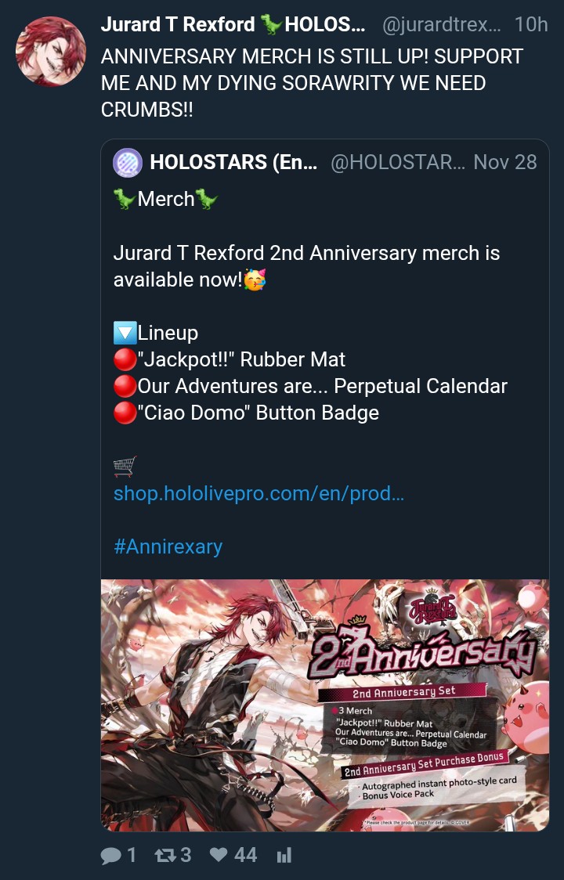This screenshot has height=880, width=564.
Task: Click the shopping cart emoji icon
Action: coord(125,467)
